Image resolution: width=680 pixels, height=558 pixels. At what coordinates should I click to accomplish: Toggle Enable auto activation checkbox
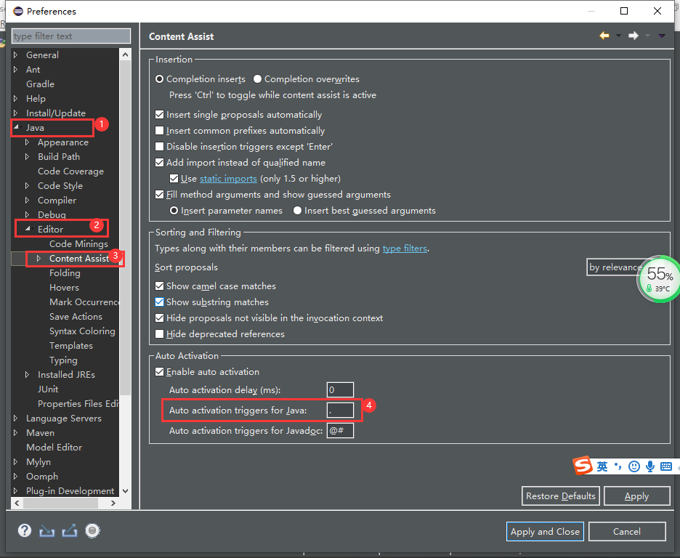[x=160, y=371]
